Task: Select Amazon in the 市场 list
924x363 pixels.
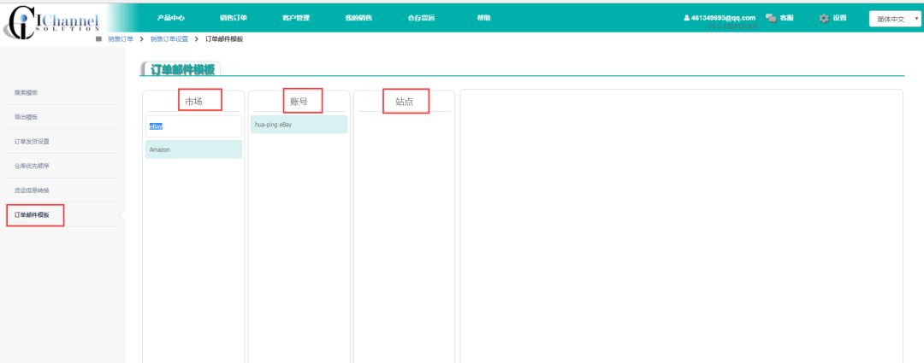Action: point(194,149)
